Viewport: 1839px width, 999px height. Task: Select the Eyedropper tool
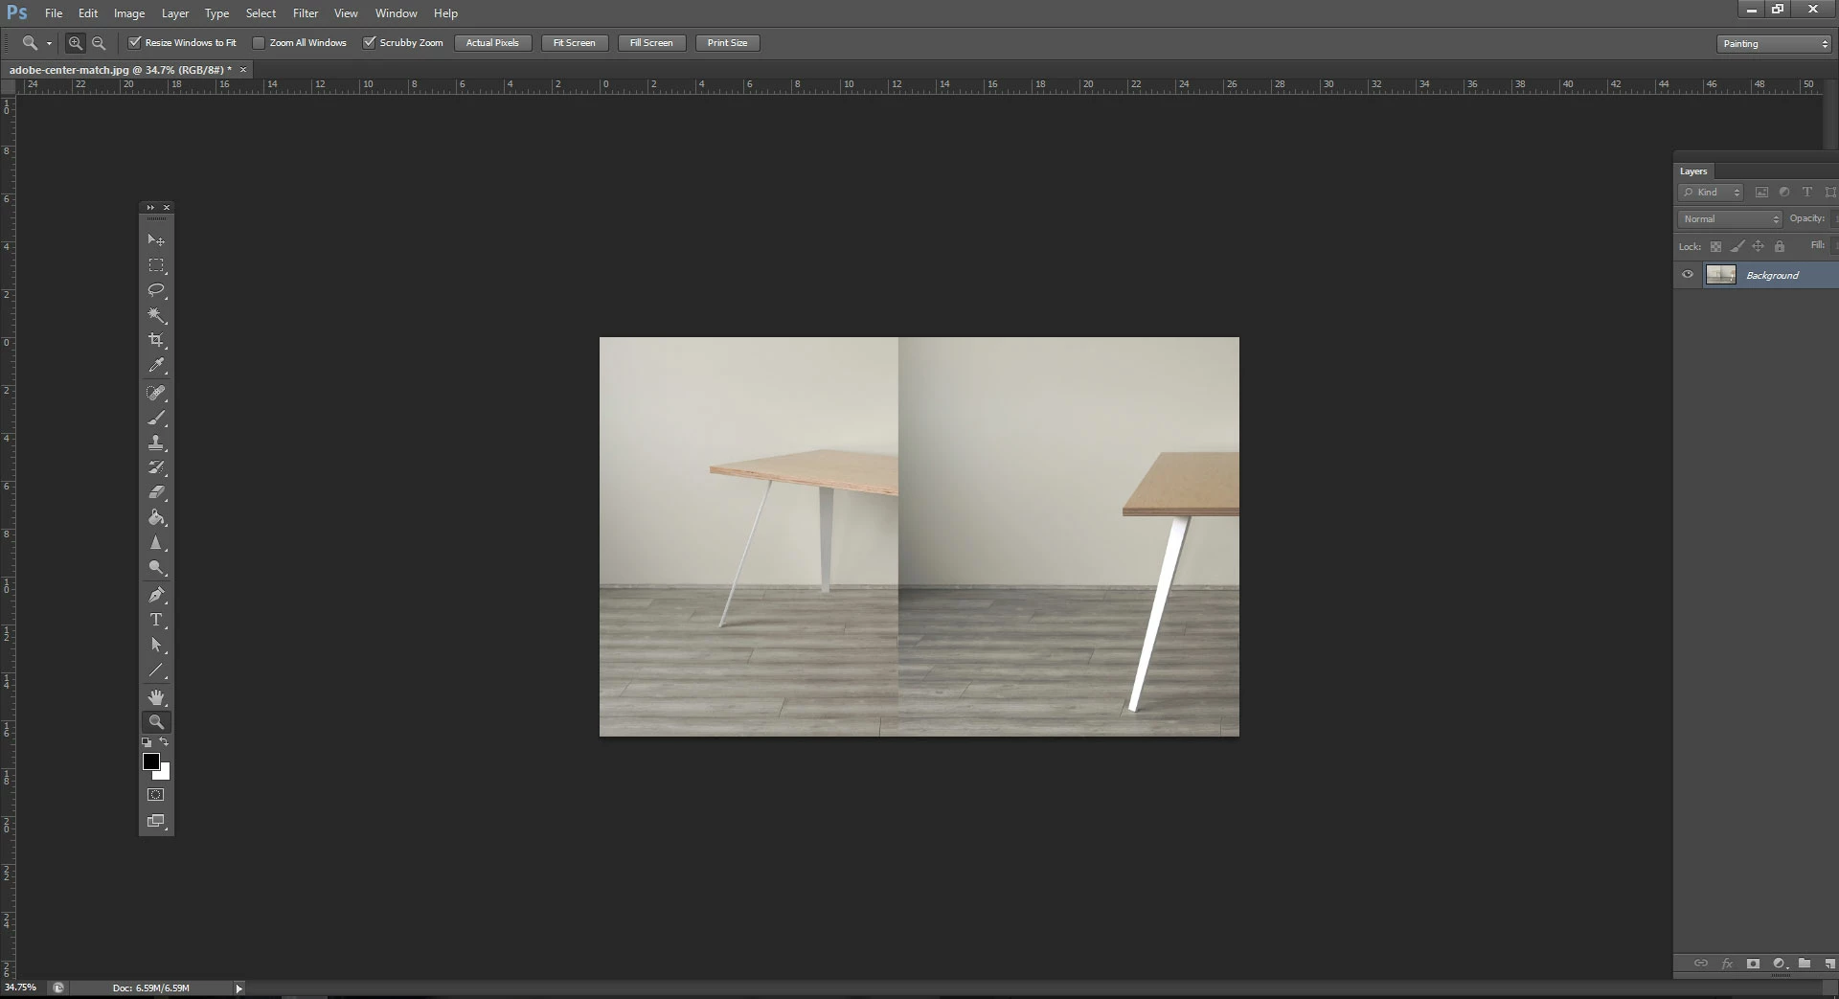coord(156,365)
